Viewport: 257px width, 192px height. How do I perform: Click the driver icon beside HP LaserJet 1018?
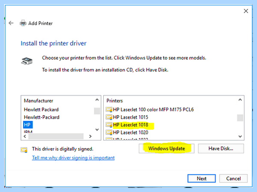click(x=109, y=125)
